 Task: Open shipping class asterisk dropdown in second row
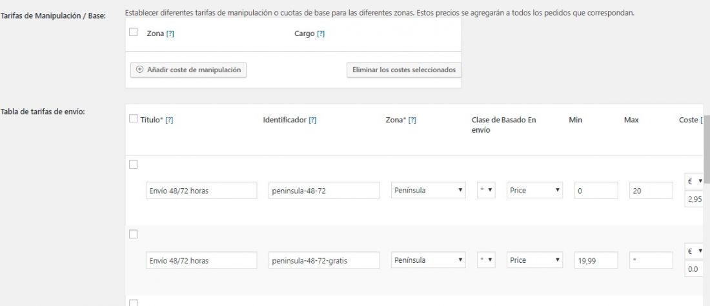click(486, 260)
